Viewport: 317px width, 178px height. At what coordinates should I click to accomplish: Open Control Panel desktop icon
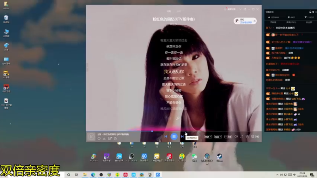[6, 61]
